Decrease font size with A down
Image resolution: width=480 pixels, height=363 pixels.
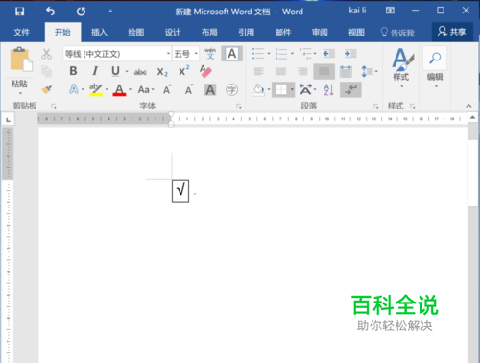[189, 89]
